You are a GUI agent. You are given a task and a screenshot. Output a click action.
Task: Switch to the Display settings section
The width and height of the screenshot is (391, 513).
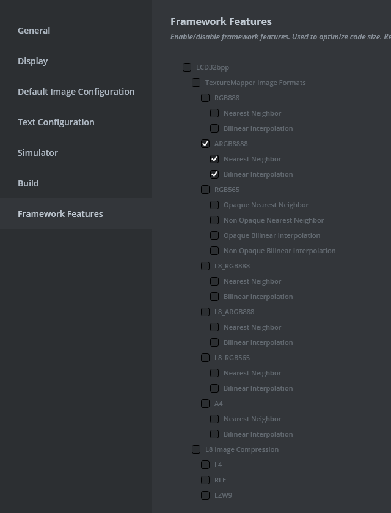pos(33,61)
